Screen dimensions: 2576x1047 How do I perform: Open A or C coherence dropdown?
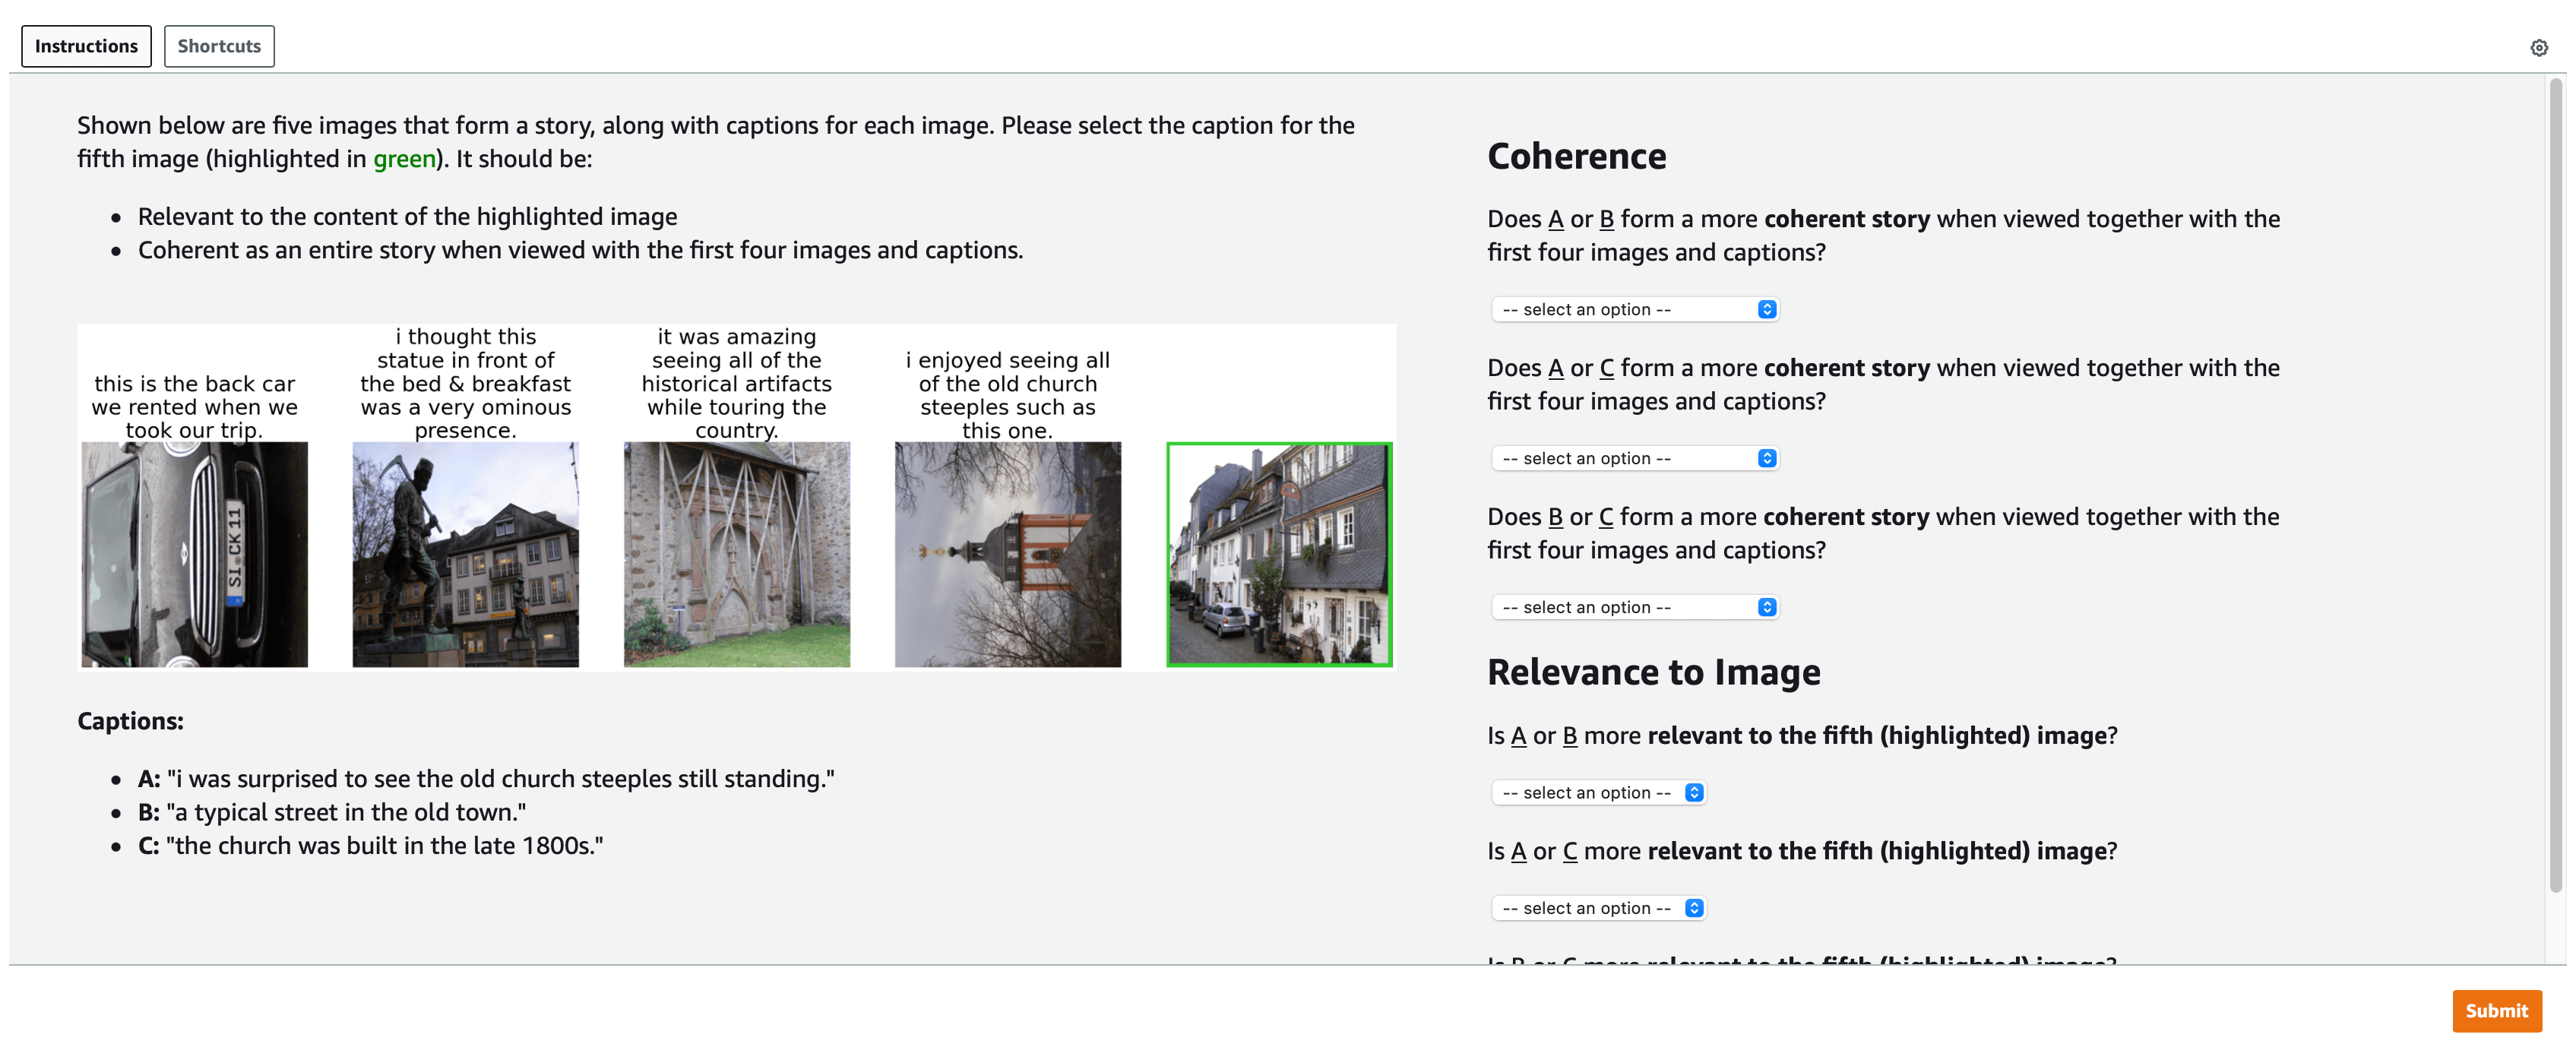point(1634,458)
